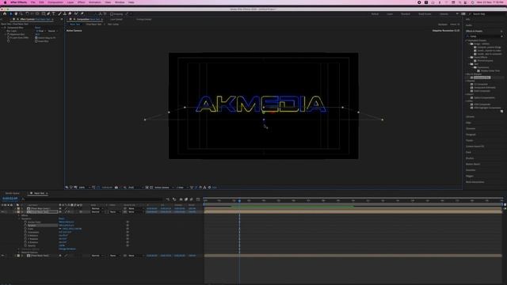Hide the second layer using its eye icon
507x285 pixels.
[x=2, y=212]
